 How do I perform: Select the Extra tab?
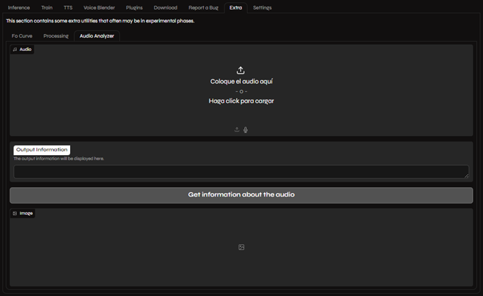235,7
